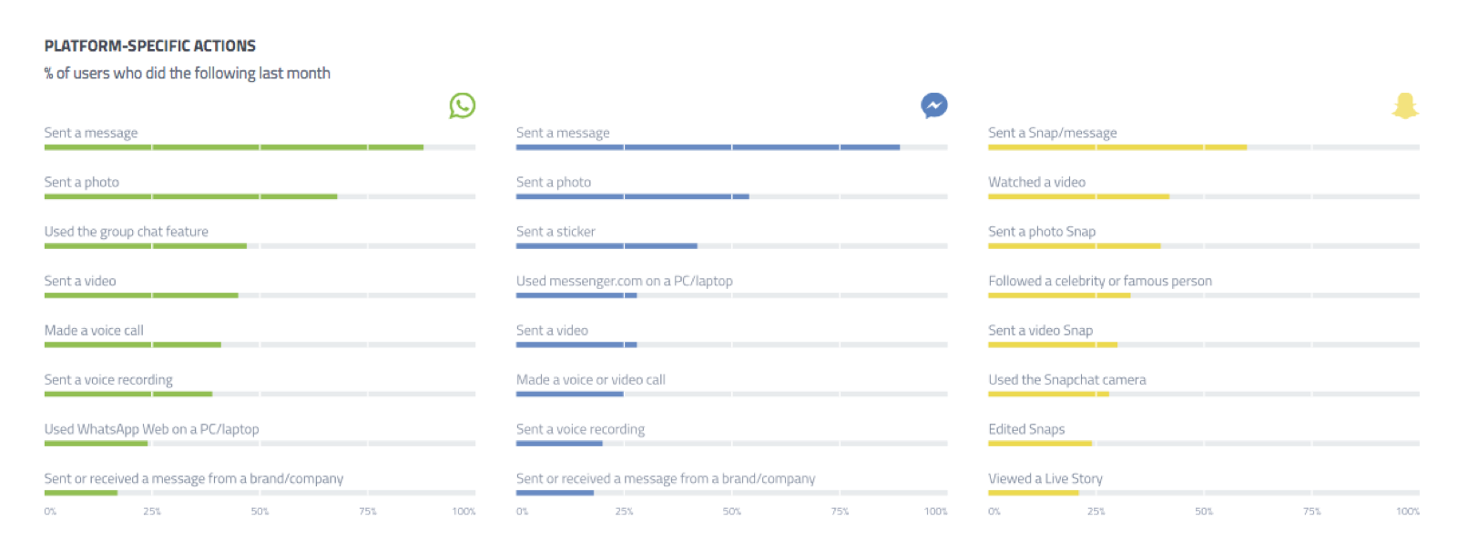Click the WhatsApp 'Made a voice call' bar

click(133, 345)
